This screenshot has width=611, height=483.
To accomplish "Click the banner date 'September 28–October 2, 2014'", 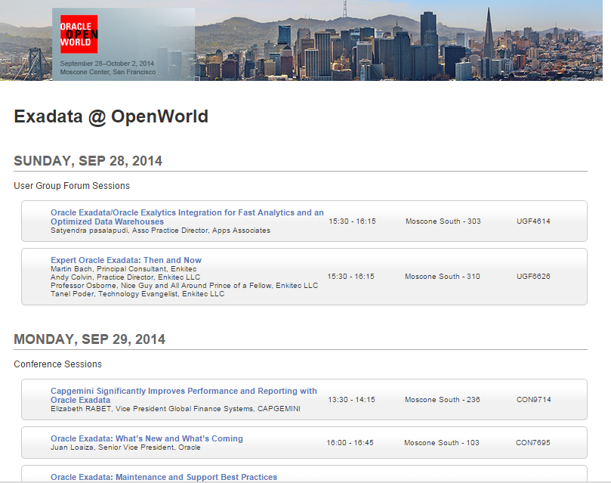I will coord(107,63).
